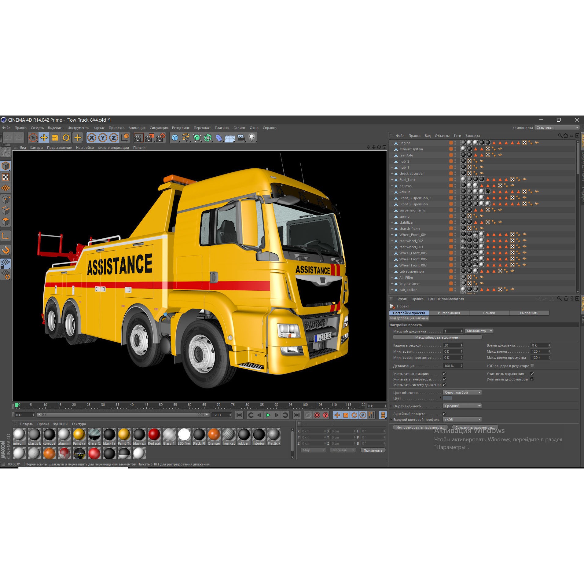Click the Применить button in coordinates panel
The width and height of the screenshot is (584, 584).
[x=373, y=450]
